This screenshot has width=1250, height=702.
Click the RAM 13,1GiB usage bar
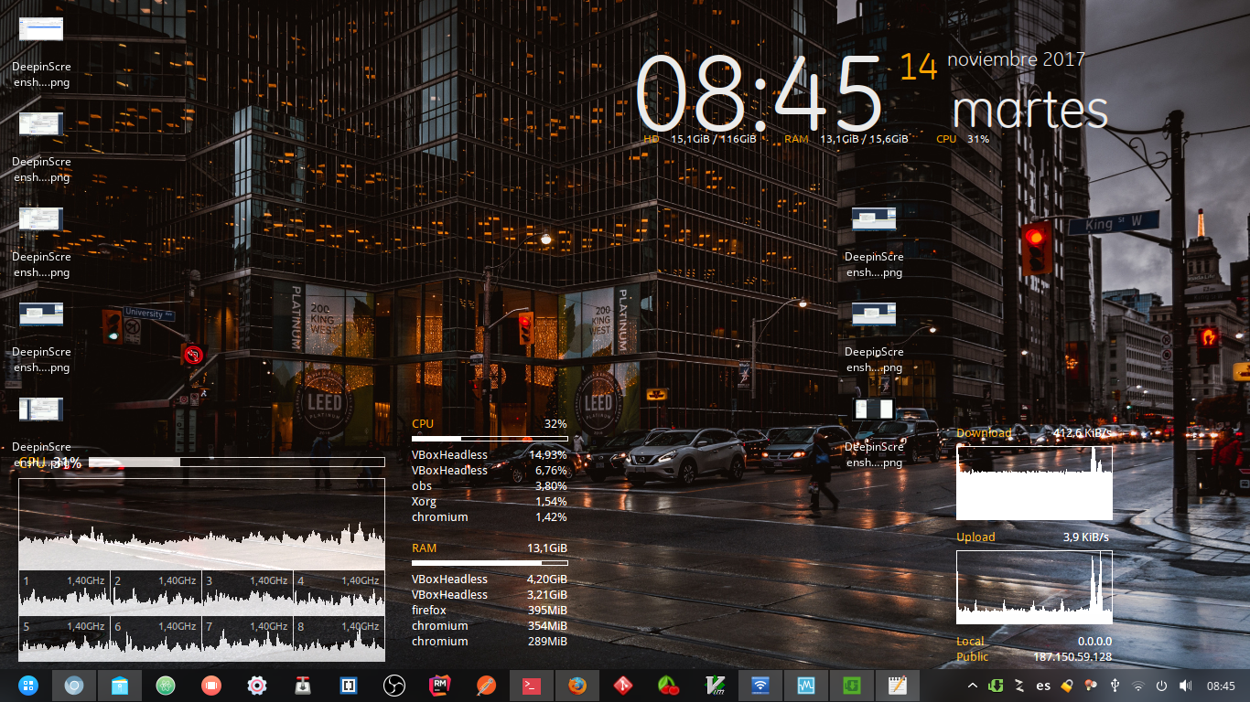tap(490, 563)
